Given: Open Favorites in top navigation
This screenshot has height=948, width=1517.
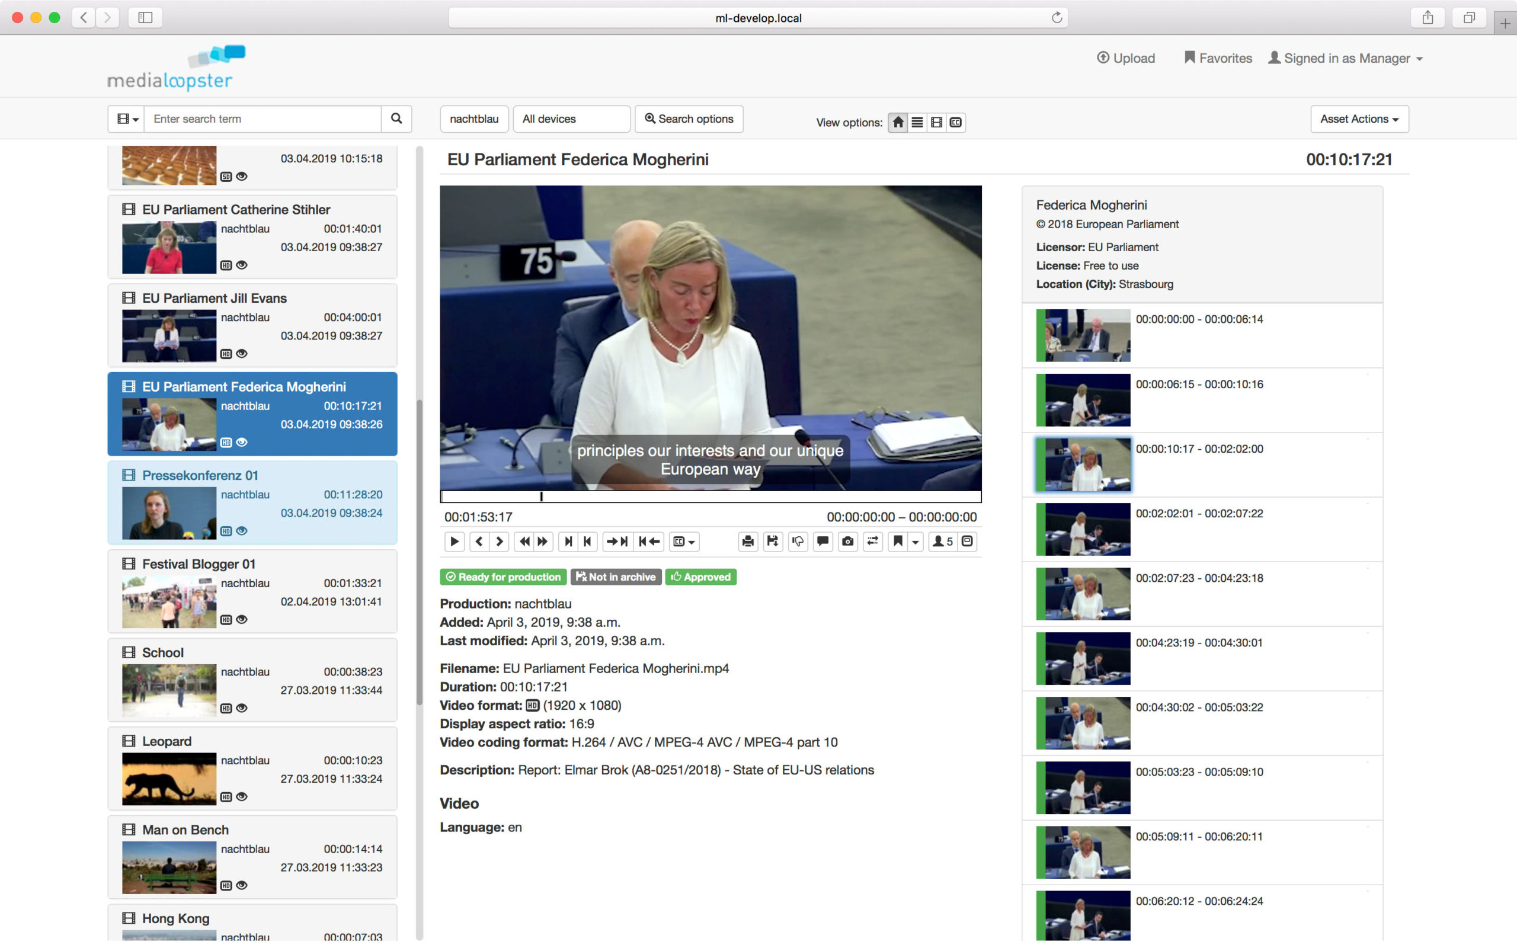Looking at the screenshot, I should pyautogui.click(x=1218, y=58).
